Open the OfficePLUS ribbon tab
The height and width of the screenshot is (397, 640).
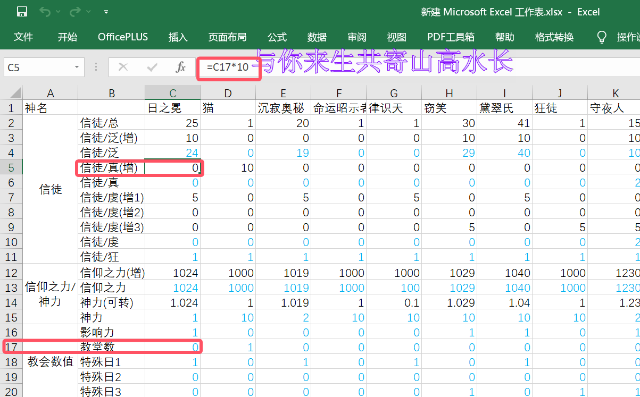[123, 37]
